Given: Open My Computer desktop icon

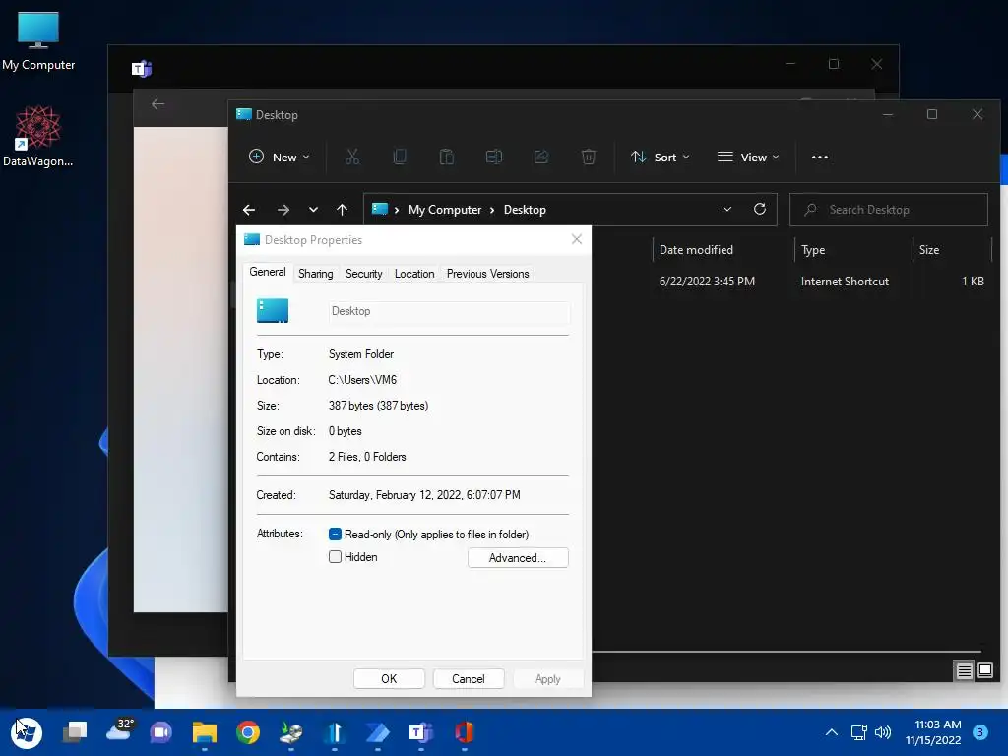Looking at the screenshot, I should point(38,41).
